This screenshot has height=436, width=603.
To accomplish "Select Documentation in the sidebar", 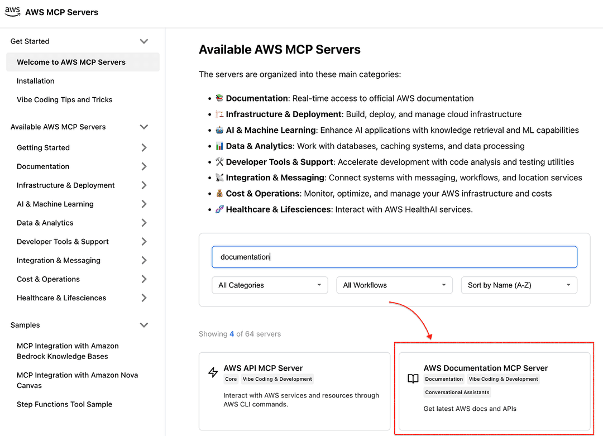I will click(x=43, y=166).
